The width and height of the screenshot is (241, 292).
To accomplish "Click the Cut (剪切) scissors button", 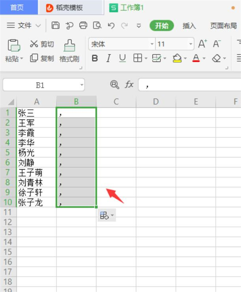I will click(x=42, y=44).
